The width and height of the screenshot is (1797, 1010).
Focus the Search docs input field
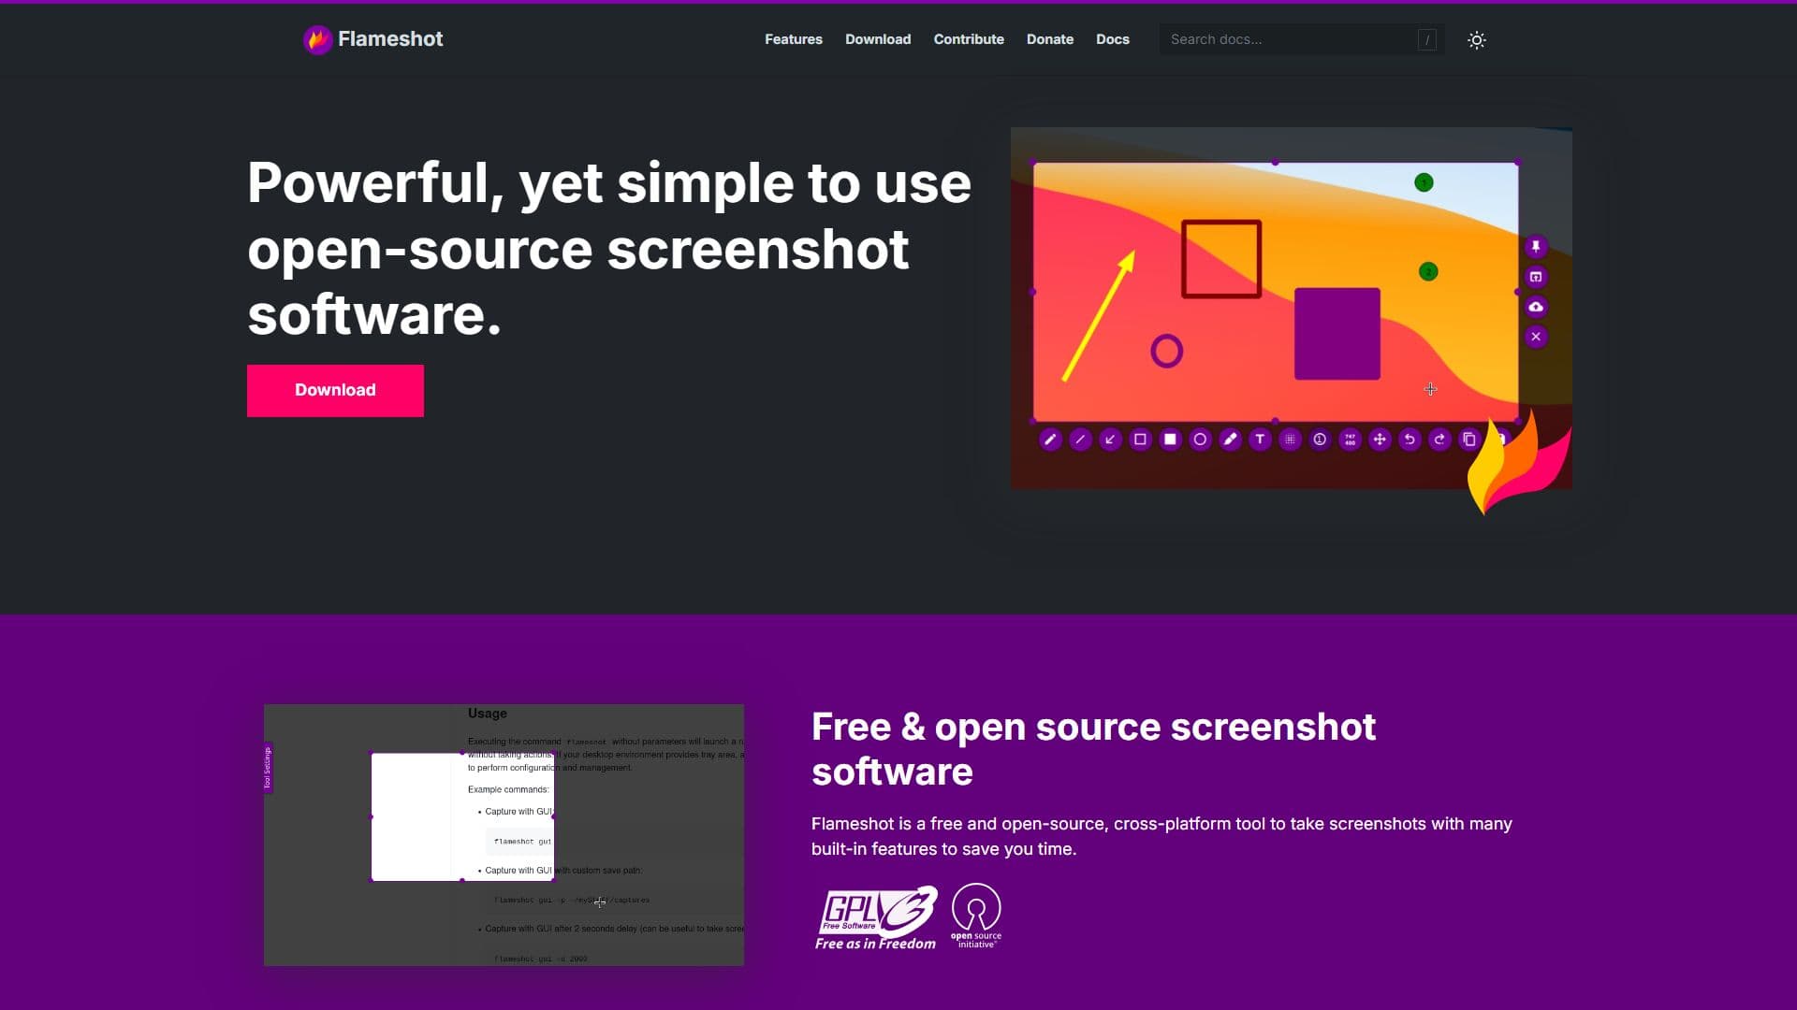(x=1302, y=39)
